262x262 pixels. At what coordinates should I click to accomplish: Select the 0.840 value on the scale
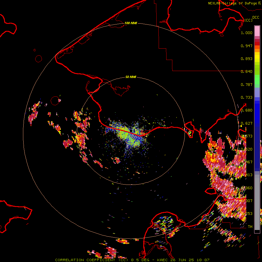[x=247, y=72]
